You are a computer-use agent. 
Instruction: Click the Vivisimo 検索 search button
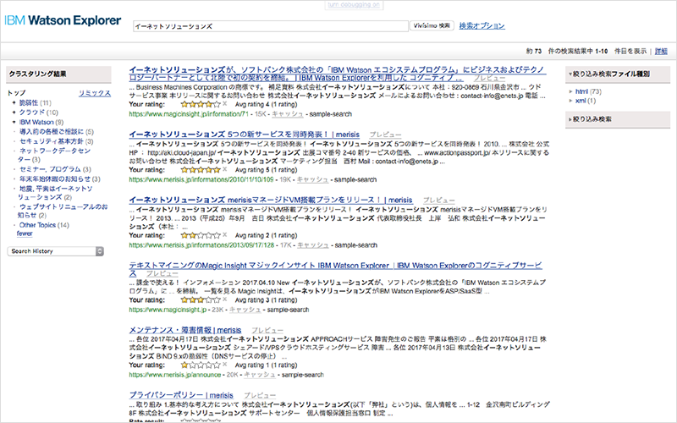pyautogui.click(x=432, y=26)
